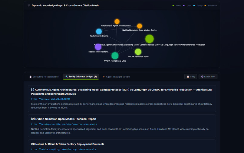Click the magnifier icon on Tavily Evidence Ledger
The height and width of the screenshot is (153, 244).
coord(67,76)
